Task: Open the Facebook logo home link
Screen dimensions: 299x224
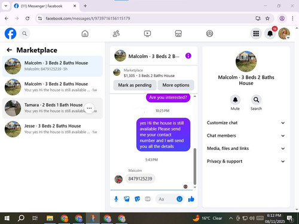Action: click(10, 33)
